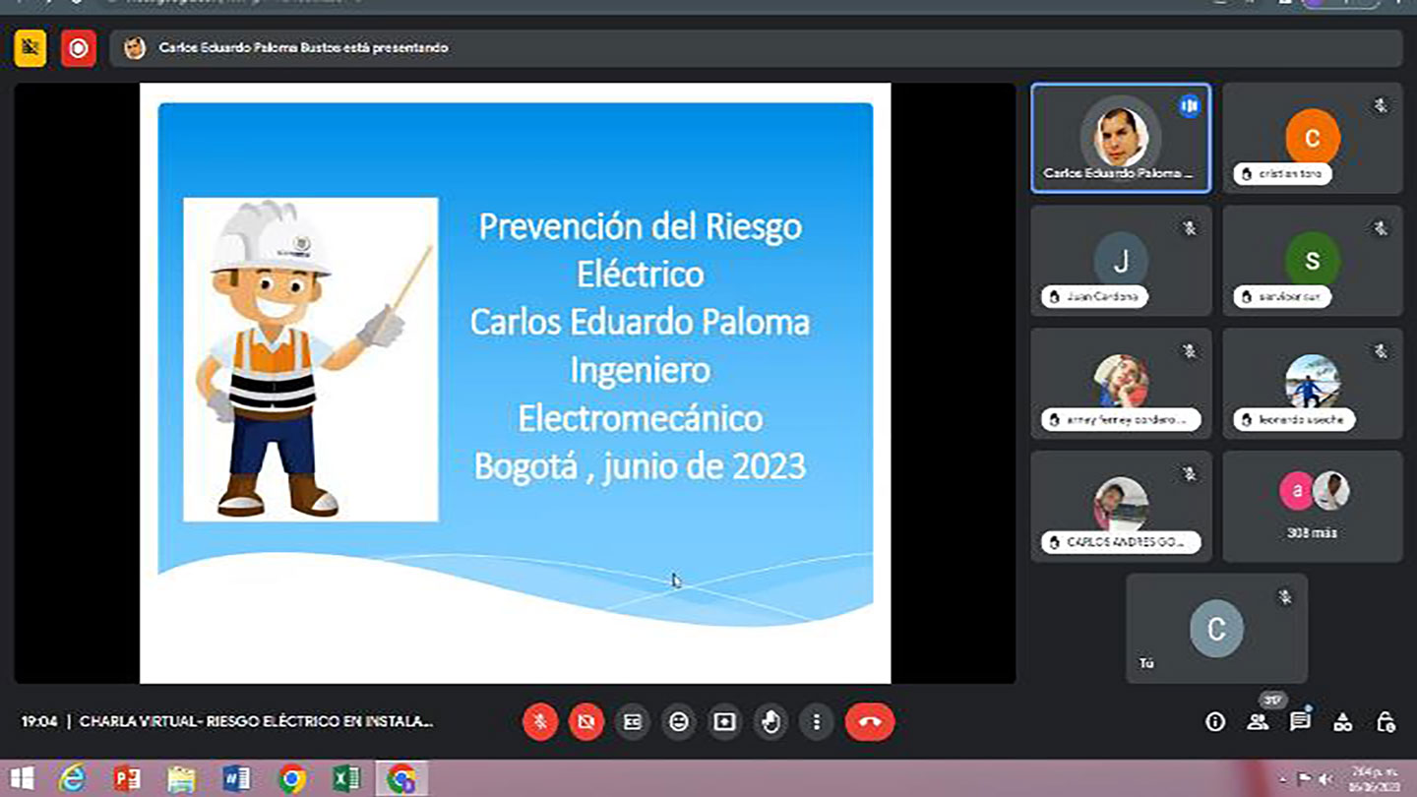Turn on the camera in the call controls
This screenshot has height=797, width=1417.
pyautogui.click(x=586, y=722)
